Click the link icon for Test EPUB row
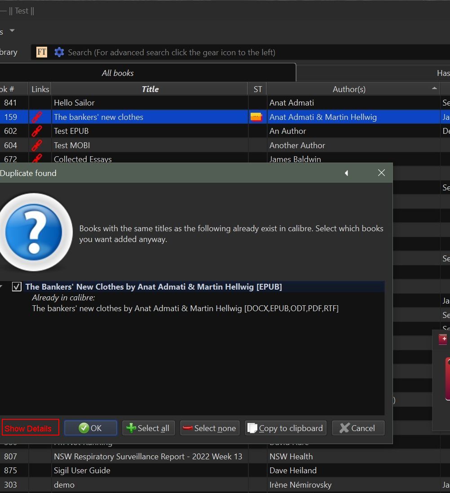The height and width of the screenshot is (493, 450). (x=37, y=131)
